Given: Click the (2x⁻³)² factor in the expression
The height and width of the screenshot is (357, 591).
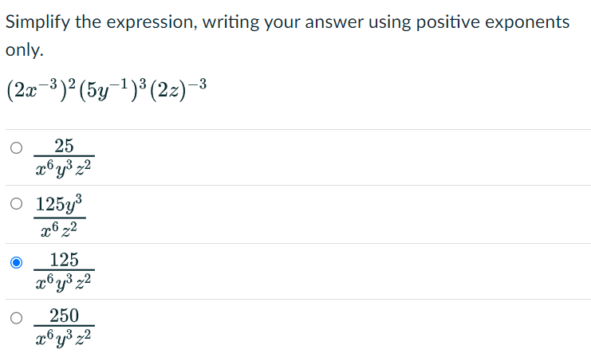Looking at the screenshot, I should 41,89.
